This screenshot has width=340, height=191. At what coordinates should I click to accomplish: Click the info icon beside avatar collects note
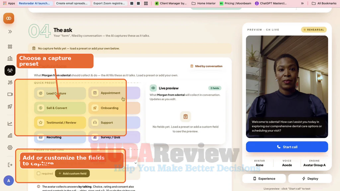click(39, 186)
